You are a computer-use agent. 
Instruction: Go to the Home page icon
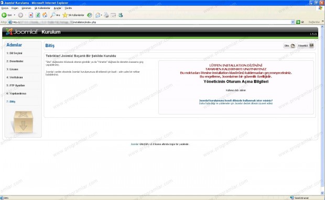(x=45, y=15)
